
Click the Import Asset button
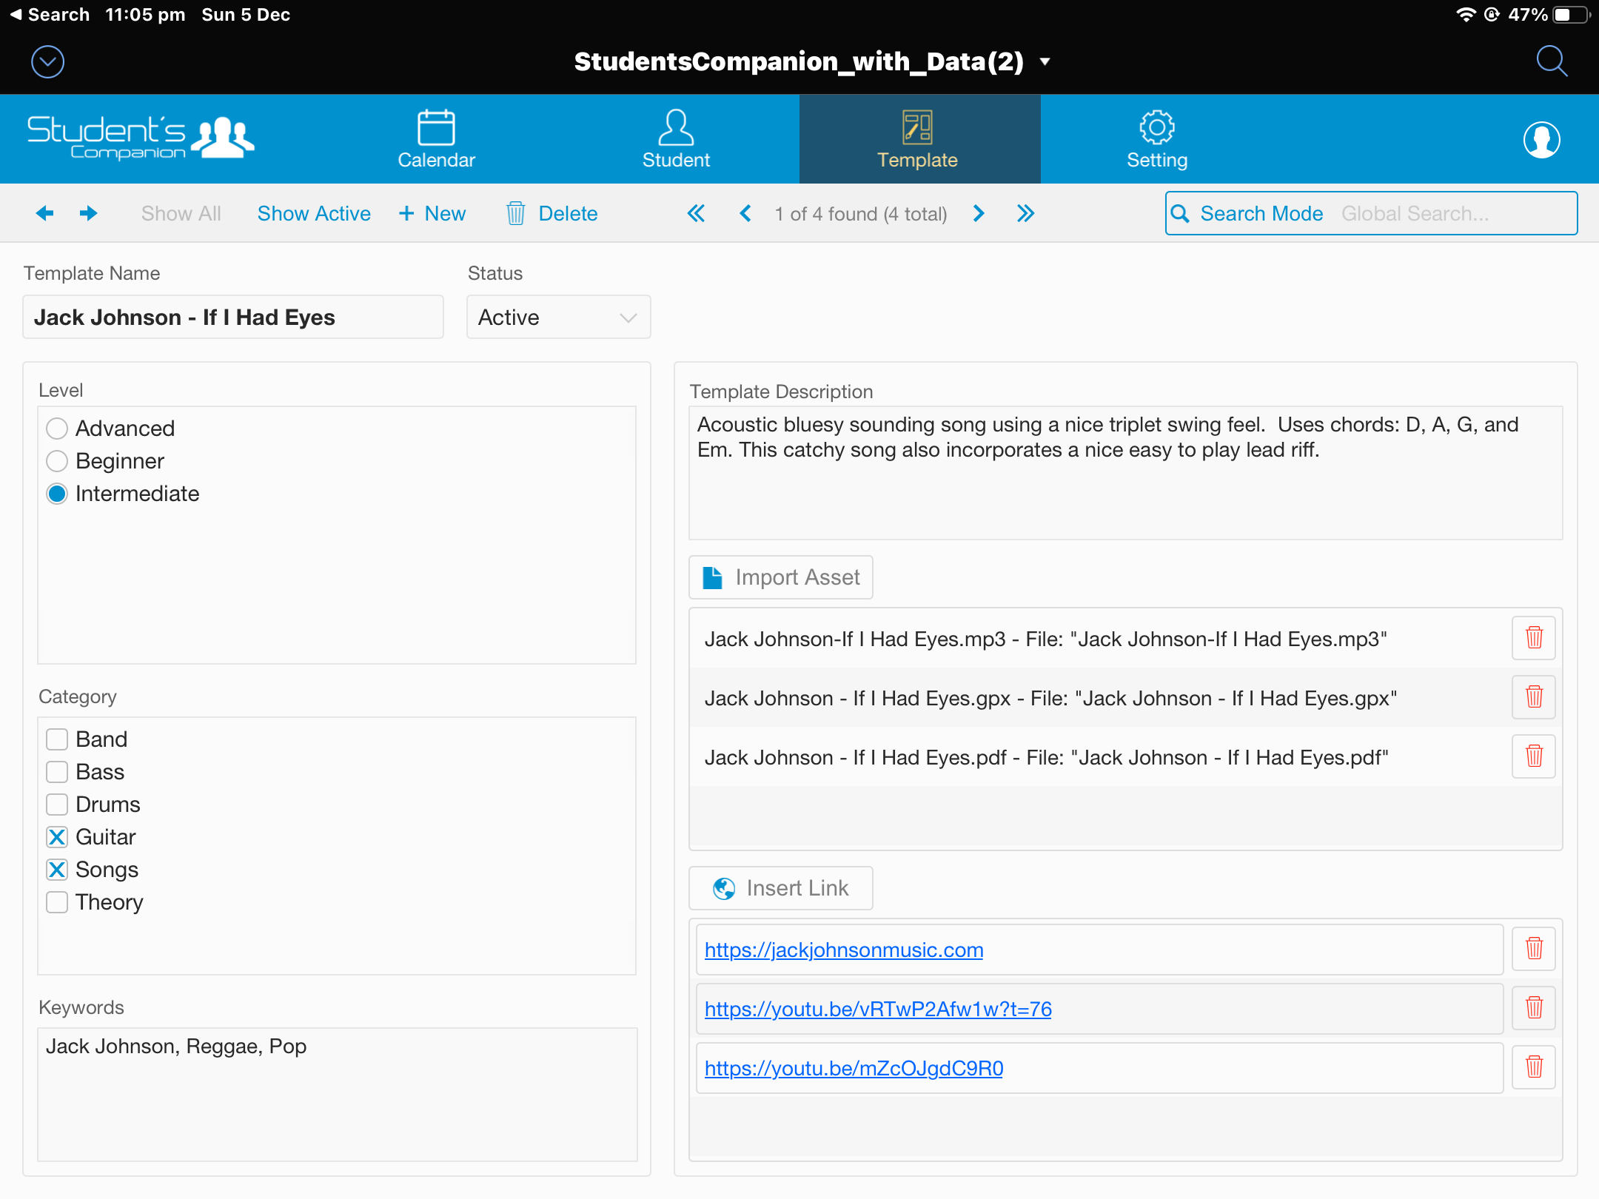click(x=781, y=577)
